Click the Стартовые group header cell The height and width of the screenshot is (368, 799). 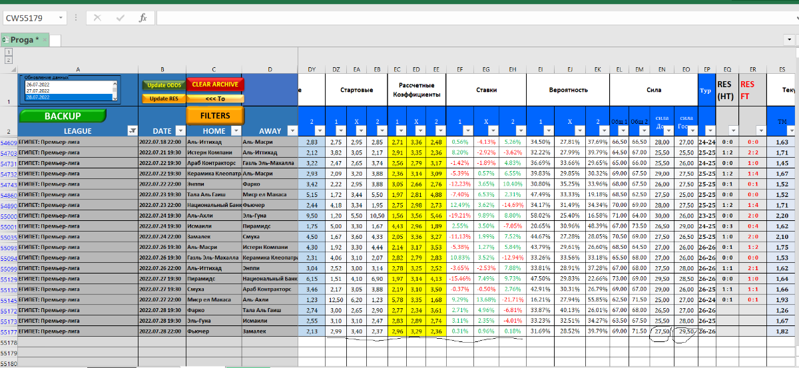pos(356,89)
